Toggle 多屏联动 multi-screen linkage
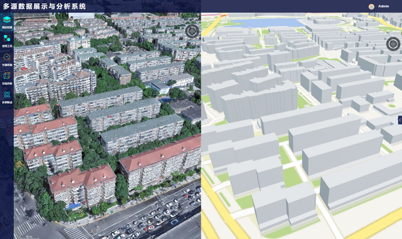Screen dimensions: 402x239 point(7,96)
